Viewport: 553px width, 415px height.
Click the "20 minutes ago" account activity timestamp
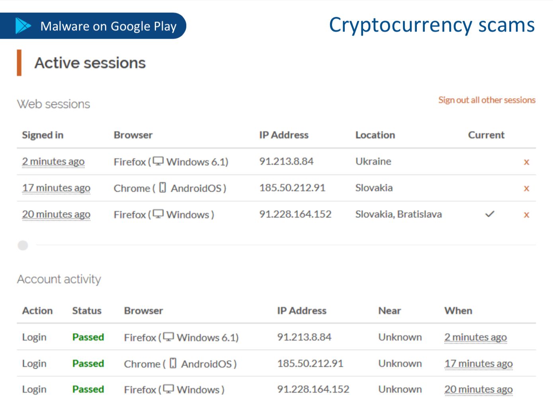(x=478, y=389)
